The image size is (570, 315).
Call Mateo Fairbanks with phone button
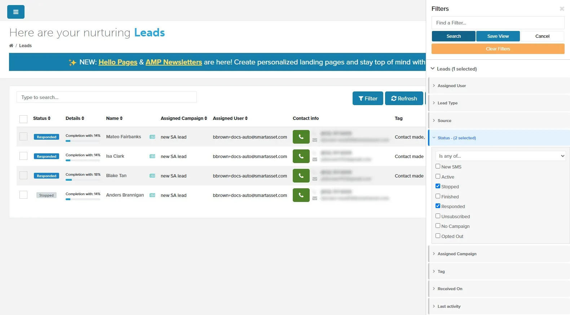coord(301,137)
